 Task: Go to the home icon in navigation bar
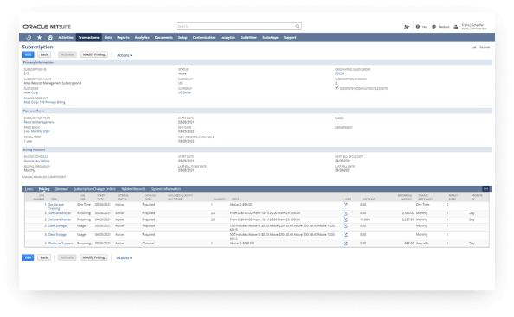pos(50,38)
